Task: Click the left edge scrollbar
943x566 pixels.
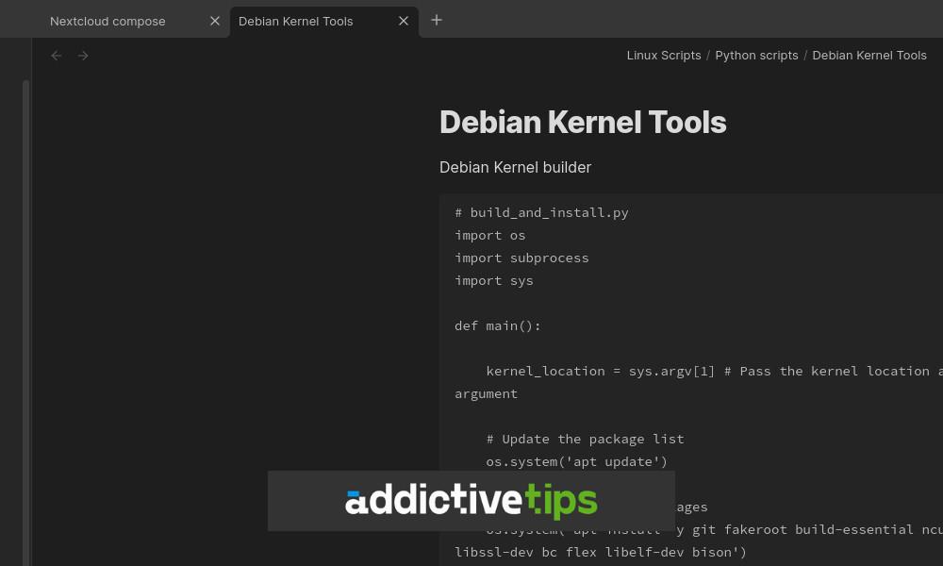Action: (25, 321)
